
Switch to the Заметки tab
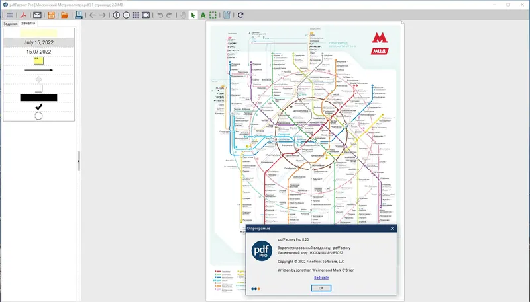click(28, 24)
